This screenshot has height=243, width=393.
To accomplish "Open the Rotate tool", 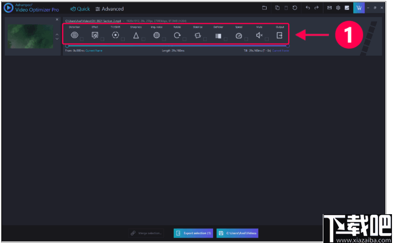I will 177,36.
